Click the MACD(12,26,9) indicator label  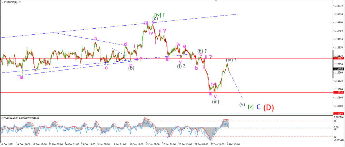(x=11, y=118)
